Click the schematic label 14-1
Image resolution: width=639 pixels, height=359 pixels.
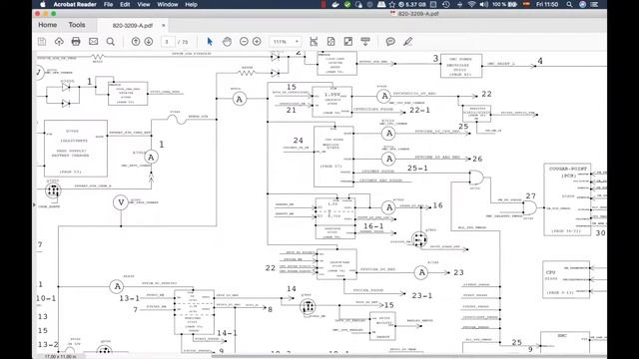227,333
